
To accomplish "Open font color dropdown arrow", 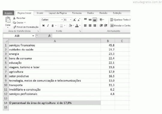I will [80, 26].
